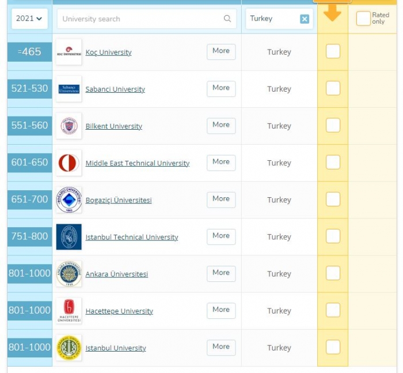Click the Hacettepe University logo
Screen dimensions: 403x373
point(69,311)
